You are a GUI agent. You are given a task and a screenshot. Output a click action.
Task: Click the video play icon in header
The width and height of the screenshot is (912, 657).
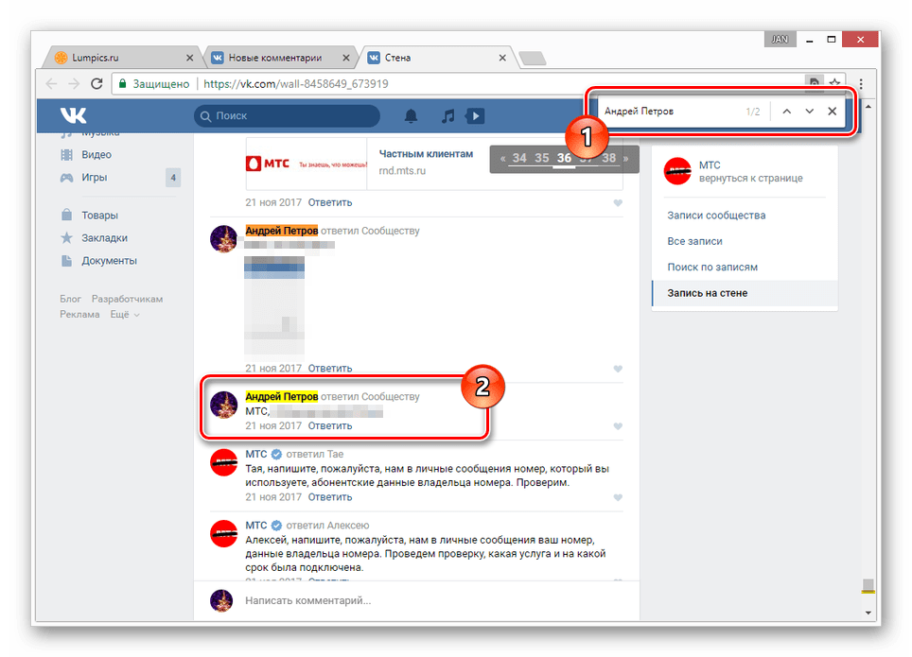475,115
